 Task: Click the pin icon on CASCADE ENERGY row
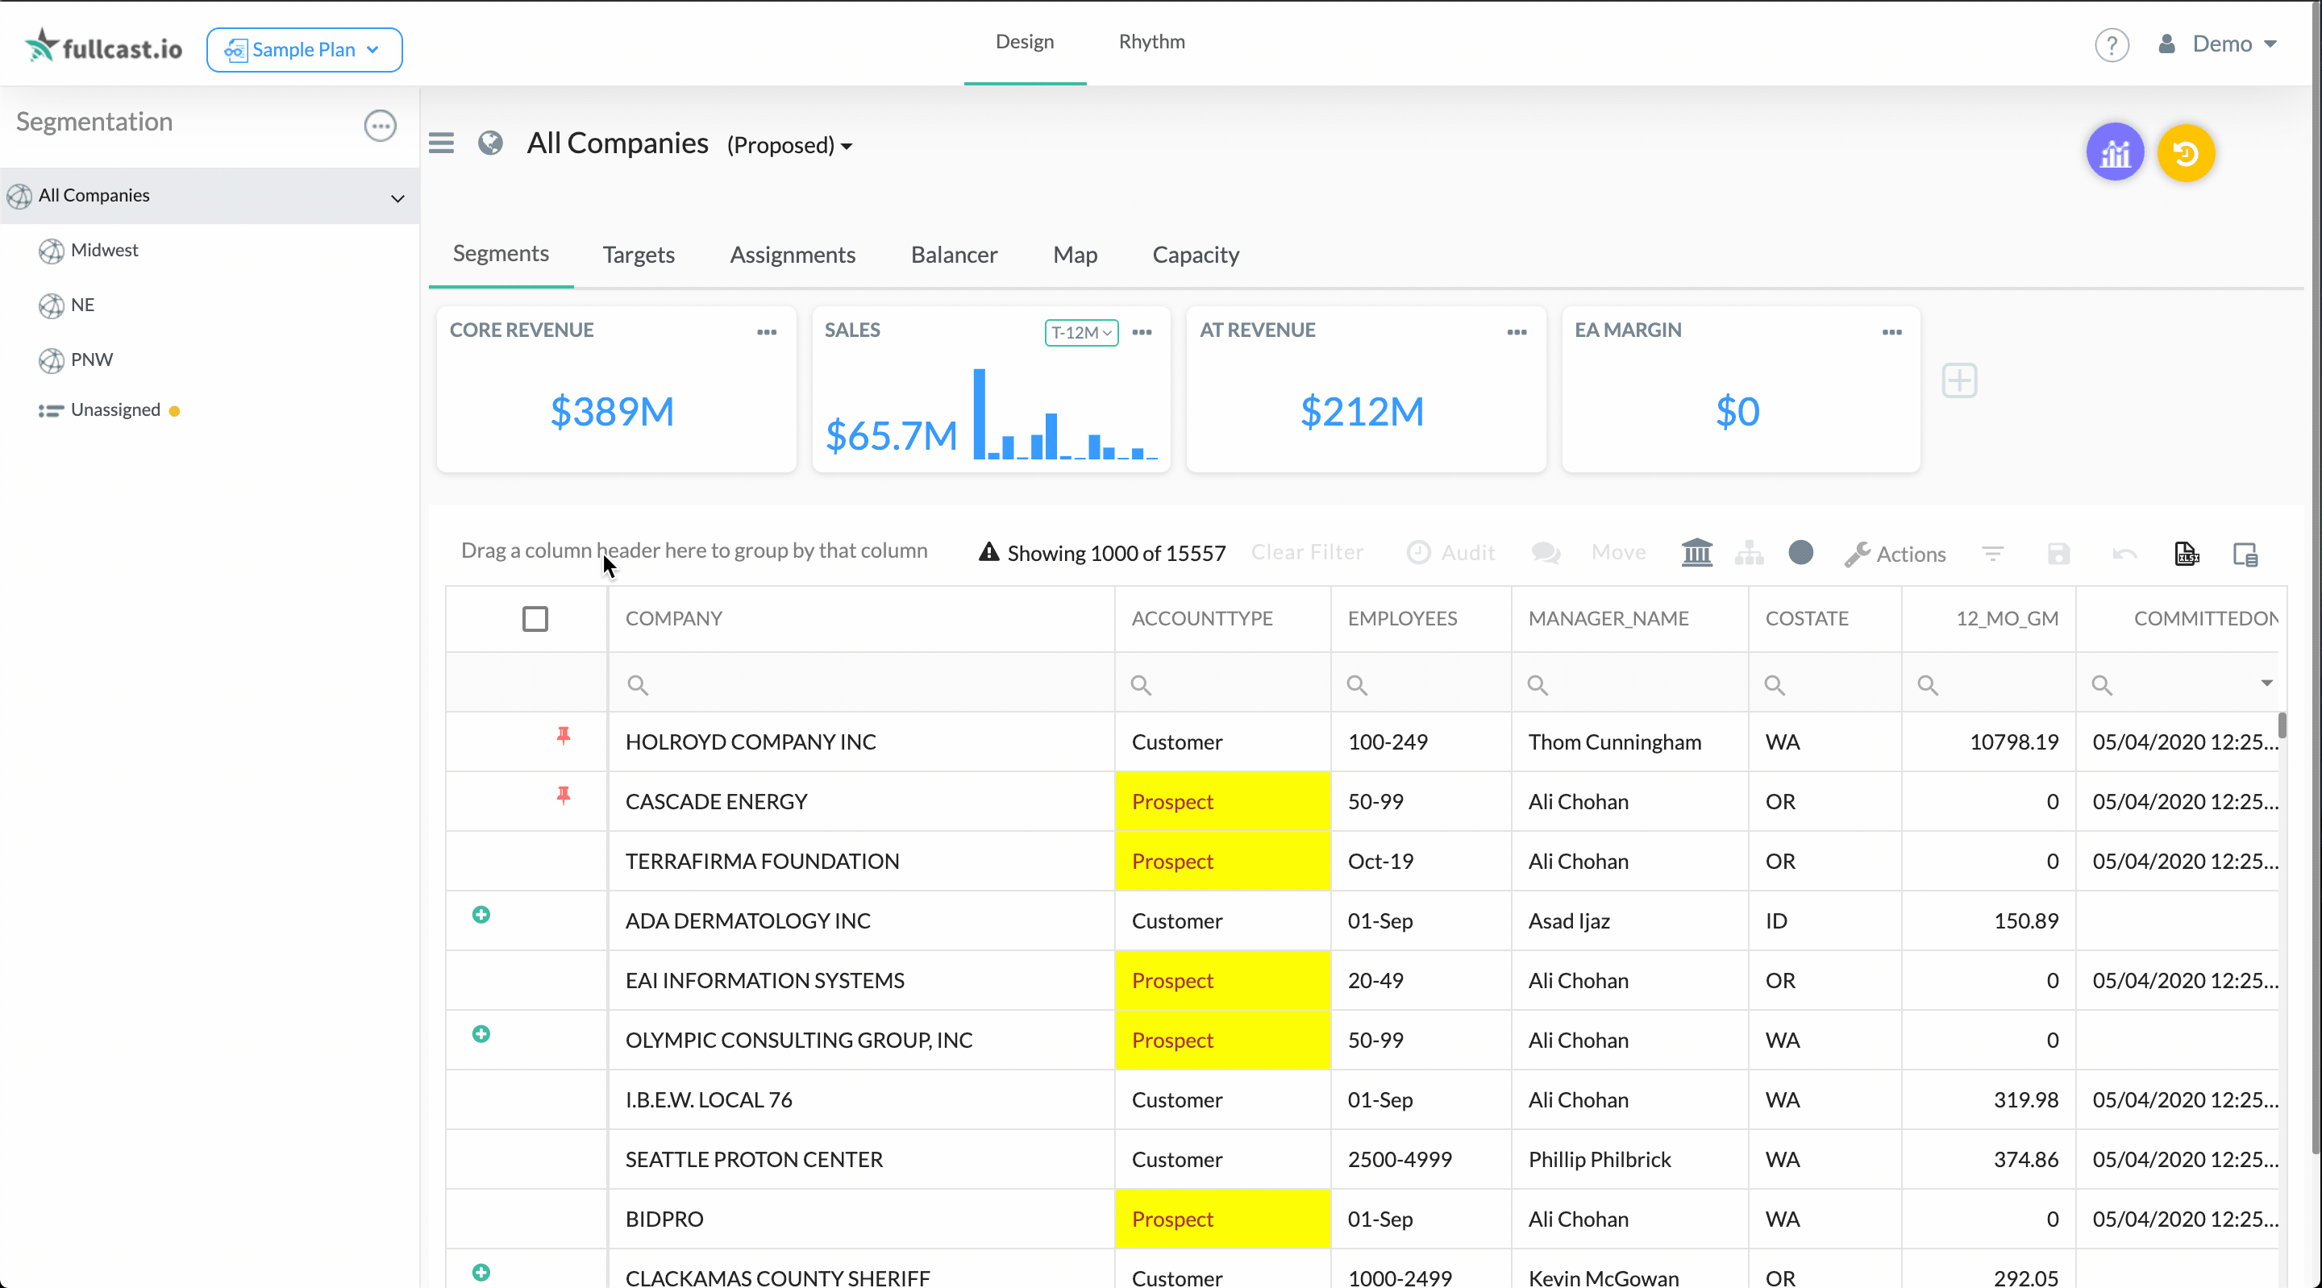[564, 796]
